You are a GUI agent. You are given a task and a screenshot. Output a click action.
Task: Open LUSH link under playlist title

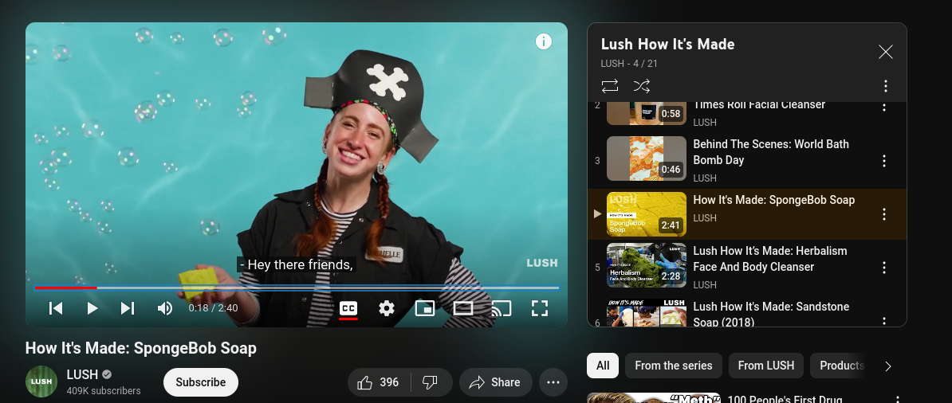[x=612, y=64]
